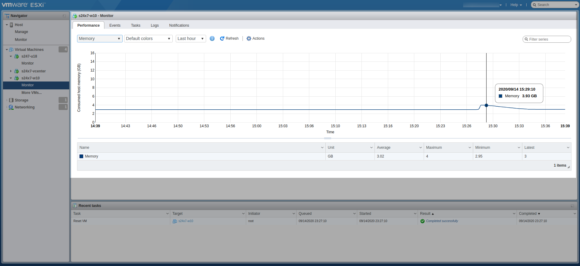Minimize the Recent tasks panel icon
This screenshot has width=580, height=266.
[x=572, y=206]
